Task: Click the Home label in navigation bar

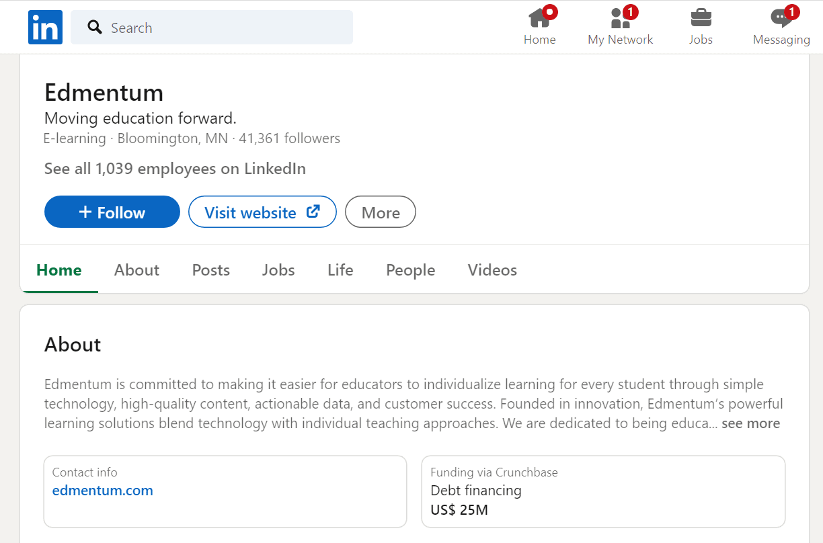Action: [x=540, y=40]
